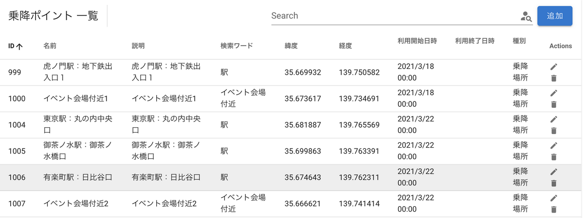The image size is (584, 218).
Task: Sort by the 説明 column header
Action: [138, 46]
